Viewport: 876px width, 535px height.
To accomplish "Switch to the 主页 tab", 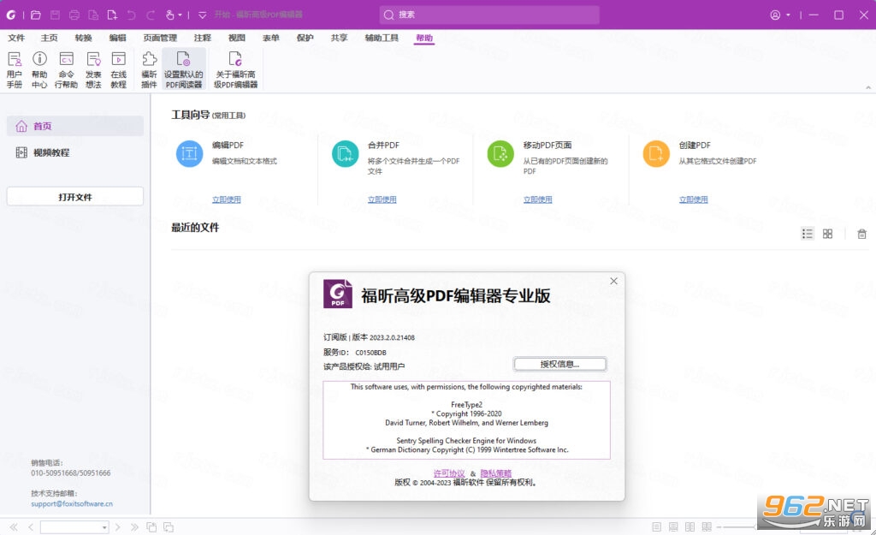I will click(49, 38).
